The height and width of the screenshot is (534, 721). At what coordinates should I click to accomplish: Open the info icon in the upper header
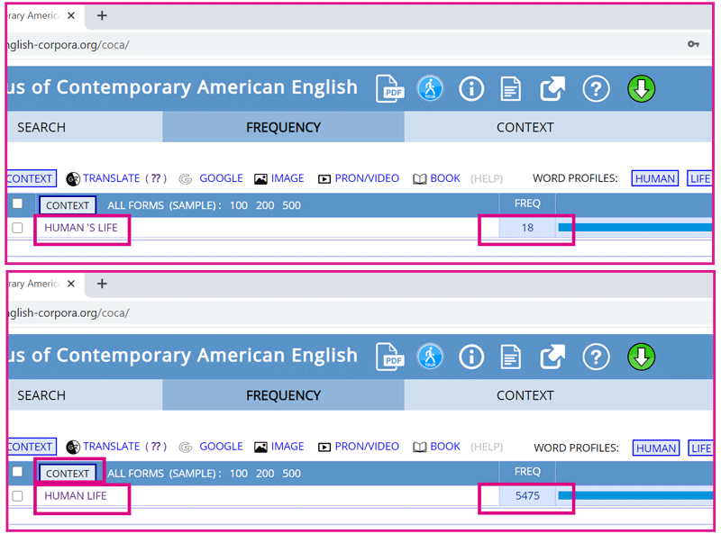[x=470, y=89]
